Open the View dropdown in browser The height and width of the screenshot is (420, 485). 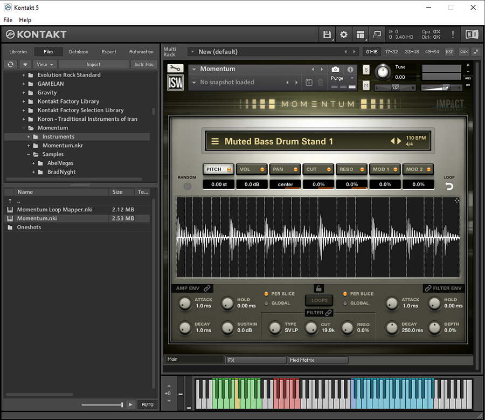[x=45, y=64]
